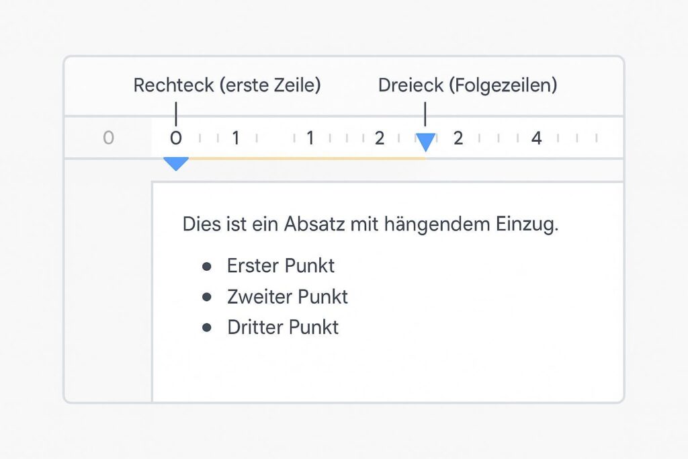Click the gray 0 in the ruler margin

click(x=108, y=138)
